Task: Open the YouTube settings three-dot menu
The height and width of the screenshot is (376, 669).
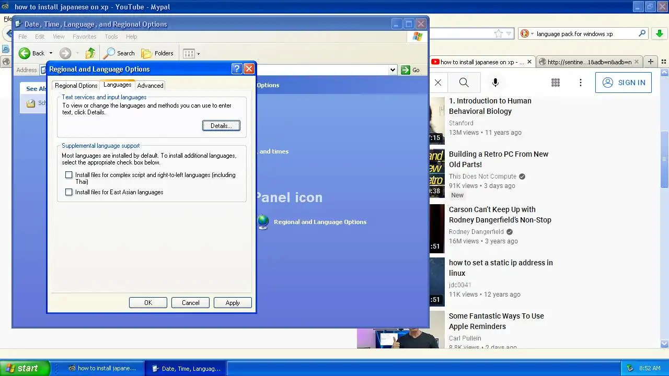Action: pos(580,83)
